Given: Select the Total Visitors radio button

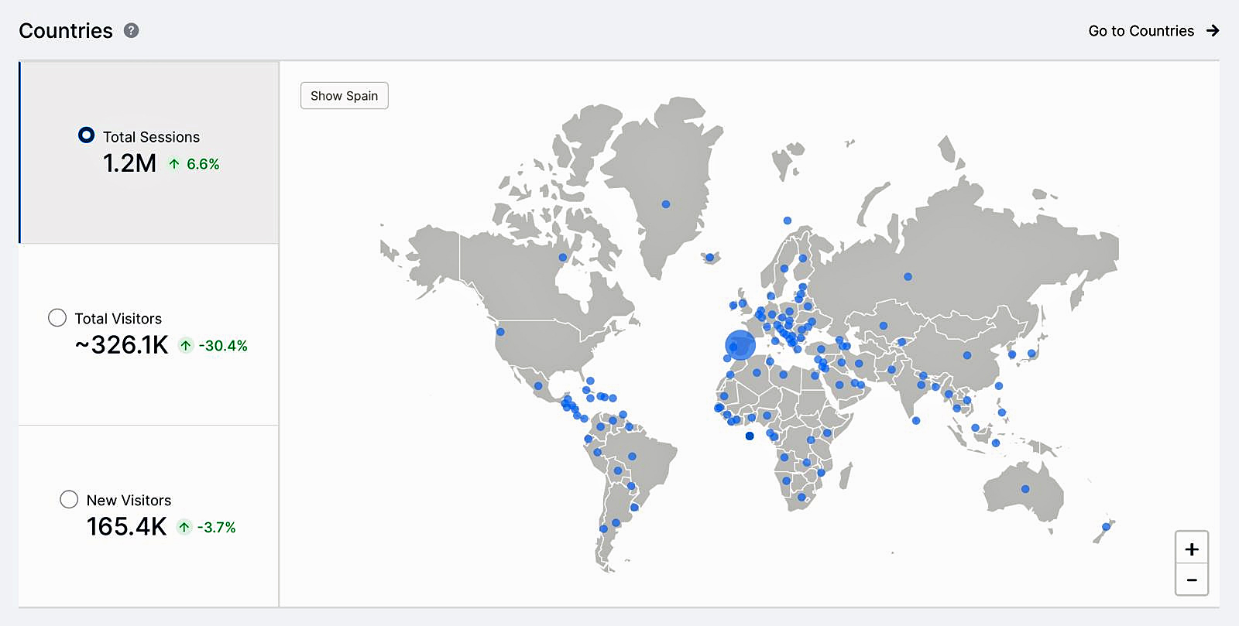Looking at the screenshot, I should pos(57,318).
